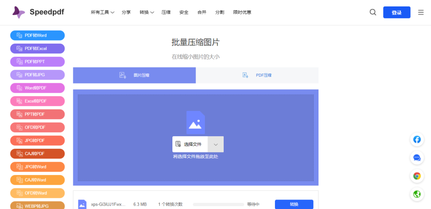Viewport: 431px width, 209px height.
Task: Click the icon on Word转PDF button
Action: pos(19,88)
